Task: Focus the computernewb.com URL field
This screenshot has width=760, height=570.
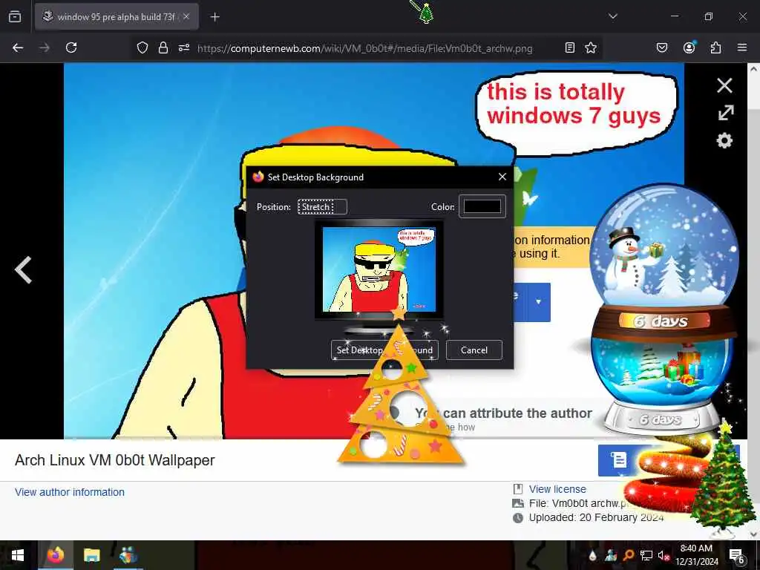Action: pos(365,48)
